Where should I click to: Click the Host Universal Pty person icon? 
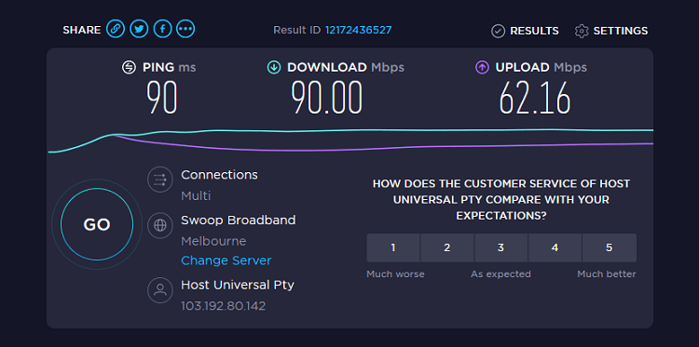[160, 290]
